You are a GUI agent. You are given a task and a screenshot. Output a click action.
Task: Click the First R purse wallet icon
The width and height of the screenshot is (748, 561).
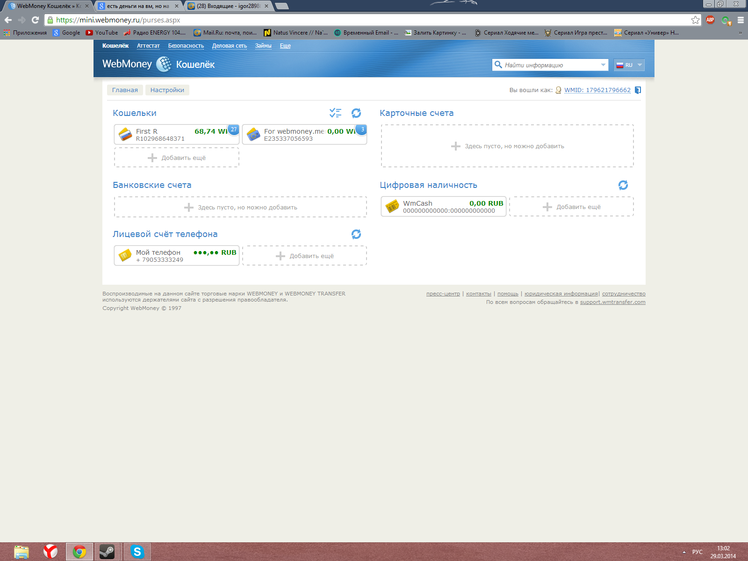(125, 135)
